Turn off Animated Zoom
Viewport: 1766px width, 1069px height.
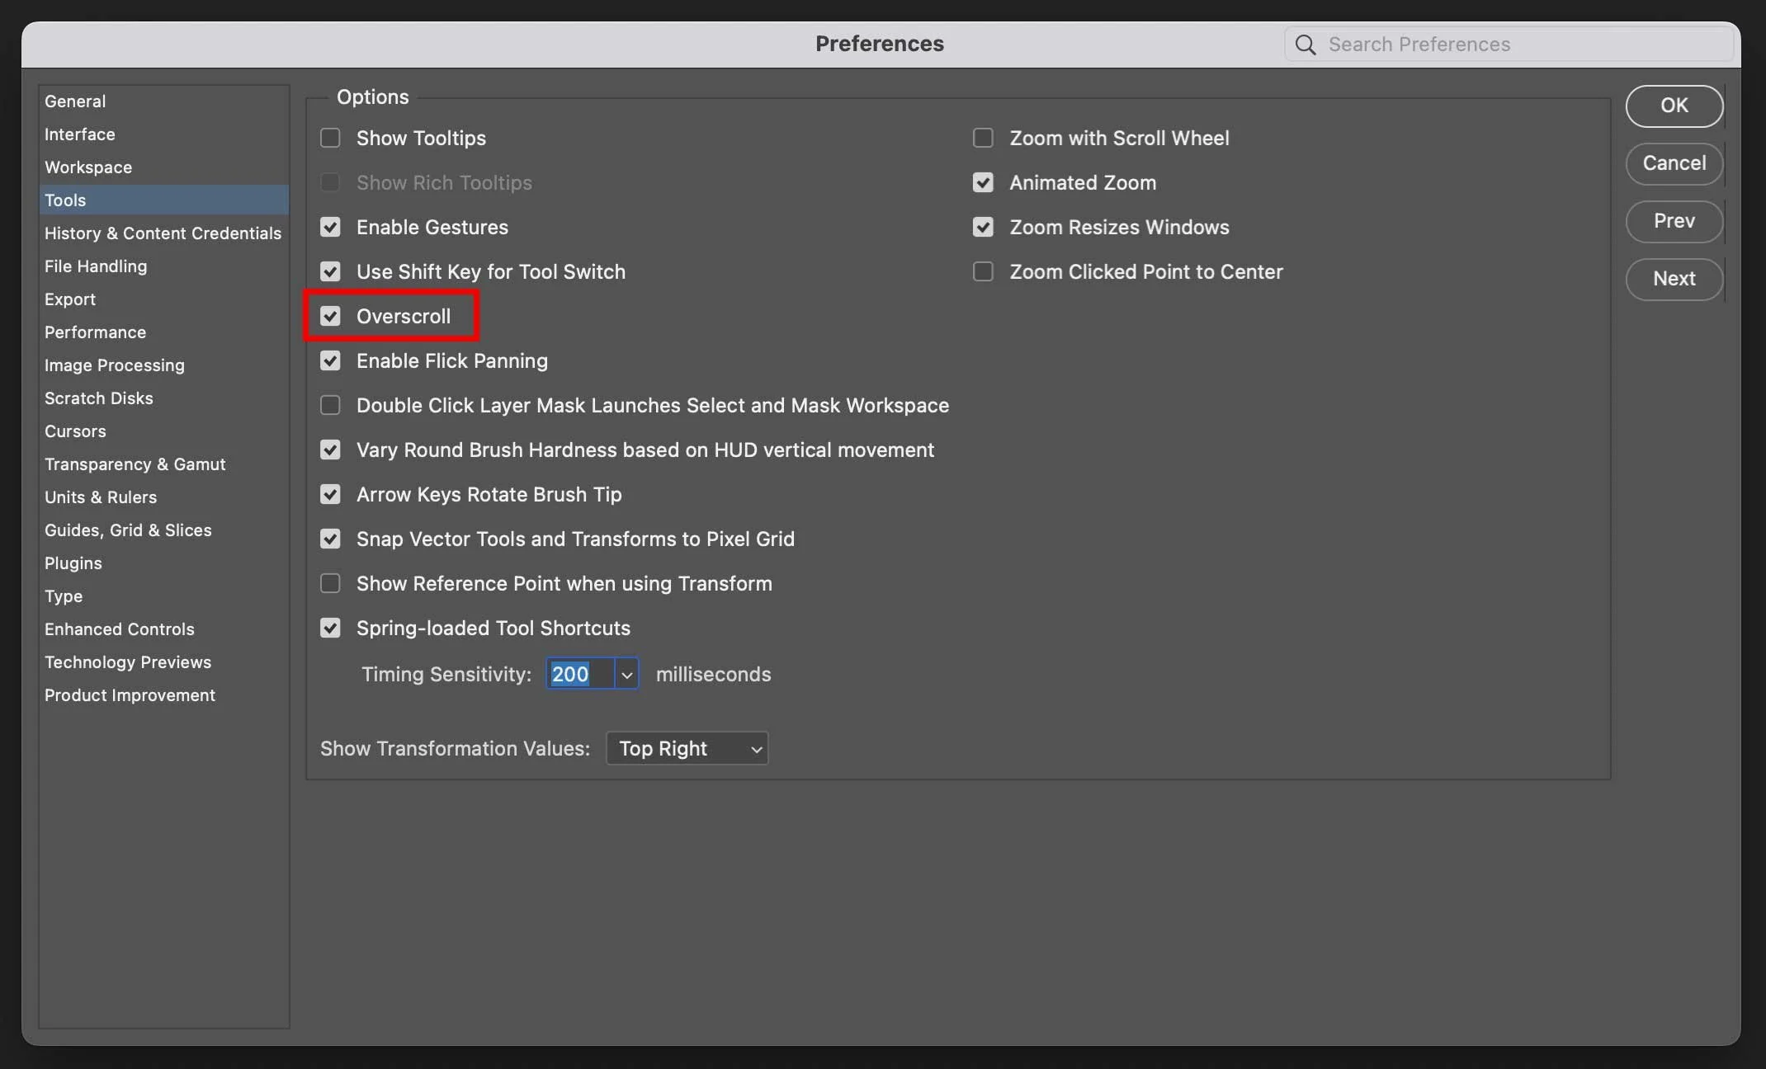click(983, 182)
